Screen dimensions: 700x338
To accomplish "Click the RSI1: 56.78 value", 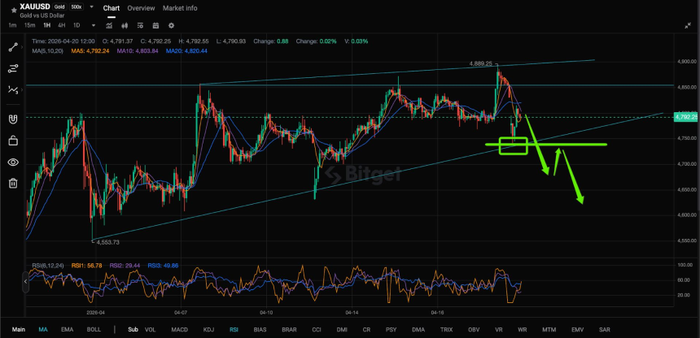I will point(88,266).
